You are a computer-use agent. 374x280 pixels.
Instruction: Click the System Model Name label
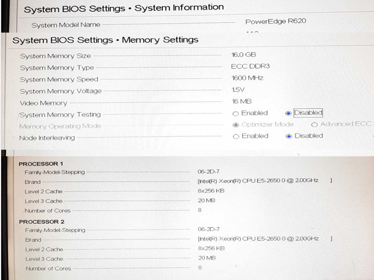coord(66,25)
